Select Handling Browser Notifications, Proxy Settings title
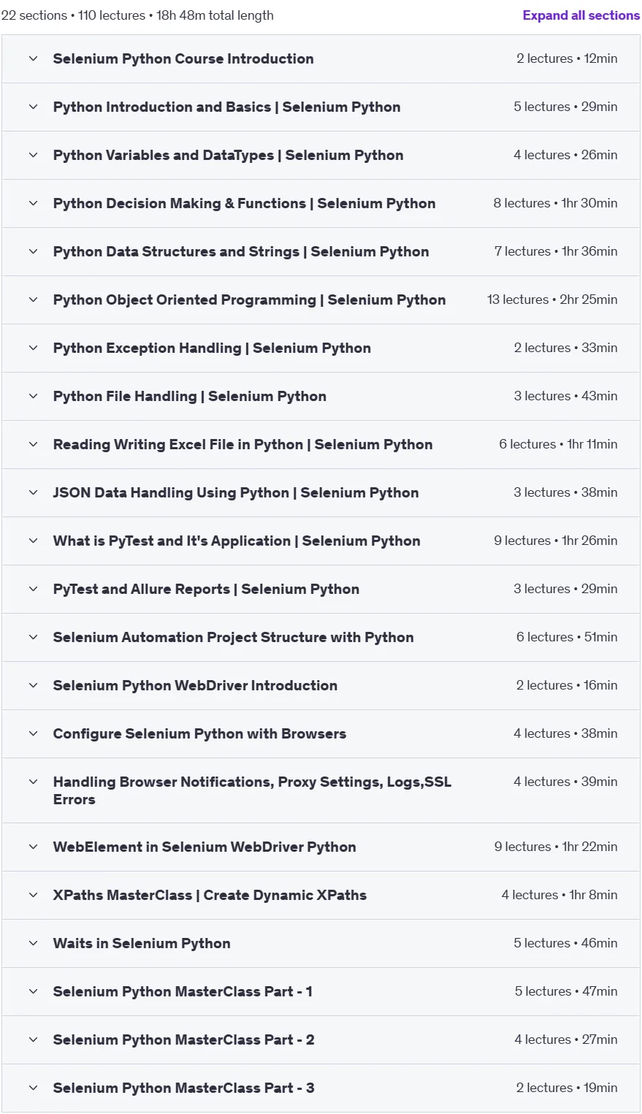642x1114 pixels. 252,790
